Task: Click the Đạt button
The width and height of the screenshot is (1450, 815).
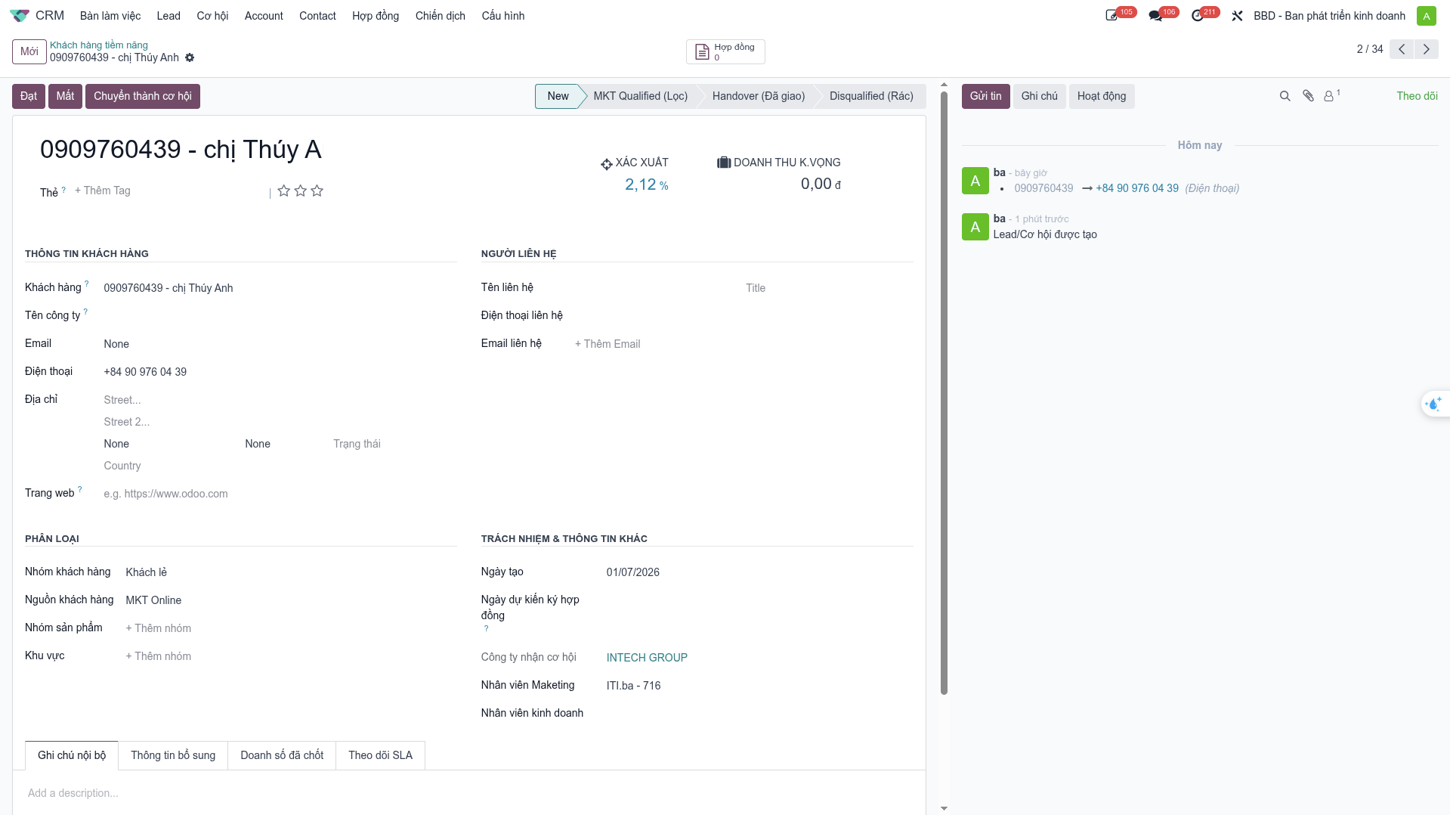Action: click(x=29, y=96)
